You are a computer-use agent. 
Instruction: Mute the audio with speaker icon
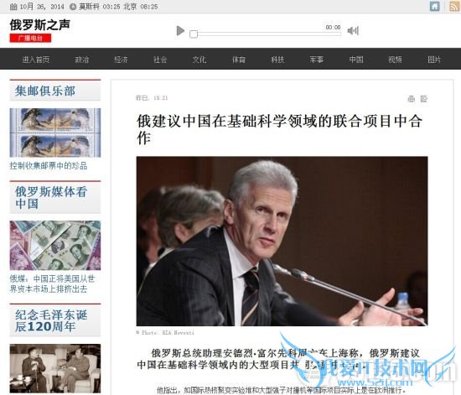[x=353, y=30]
